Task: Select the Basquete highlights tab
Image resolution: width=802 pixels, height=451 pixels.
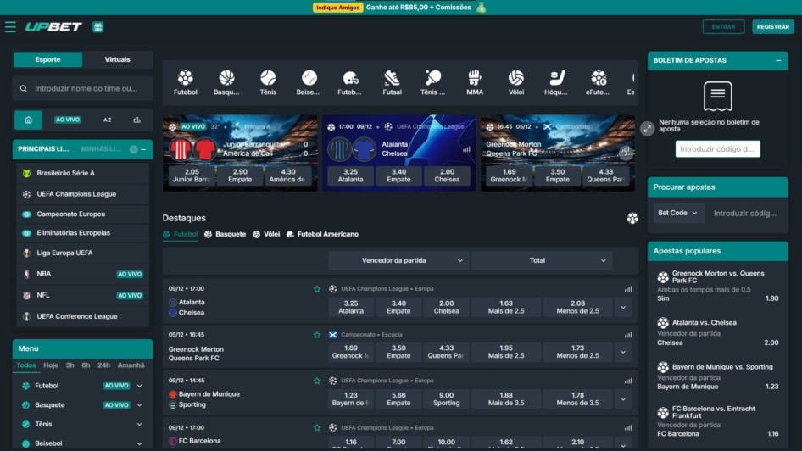Action: (225, 234)
